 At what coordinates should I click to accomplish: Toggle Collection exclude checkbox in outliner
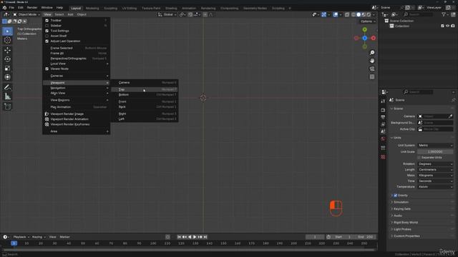(x=442, y=26)
